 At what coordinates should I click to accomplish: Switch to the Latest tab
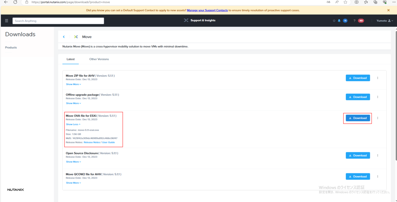(70, 59)
